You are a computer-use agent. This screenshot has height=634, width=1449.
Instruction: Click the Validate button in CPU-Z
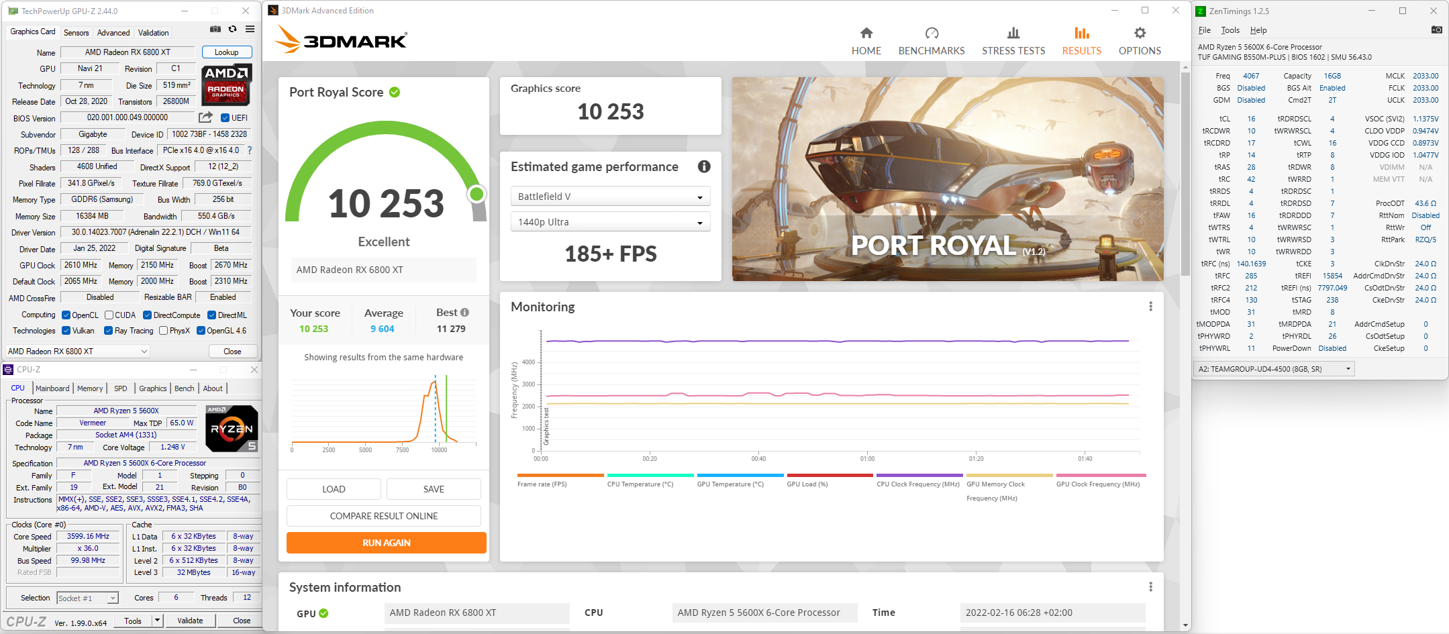pyautogui.click(x=190, y=621)
